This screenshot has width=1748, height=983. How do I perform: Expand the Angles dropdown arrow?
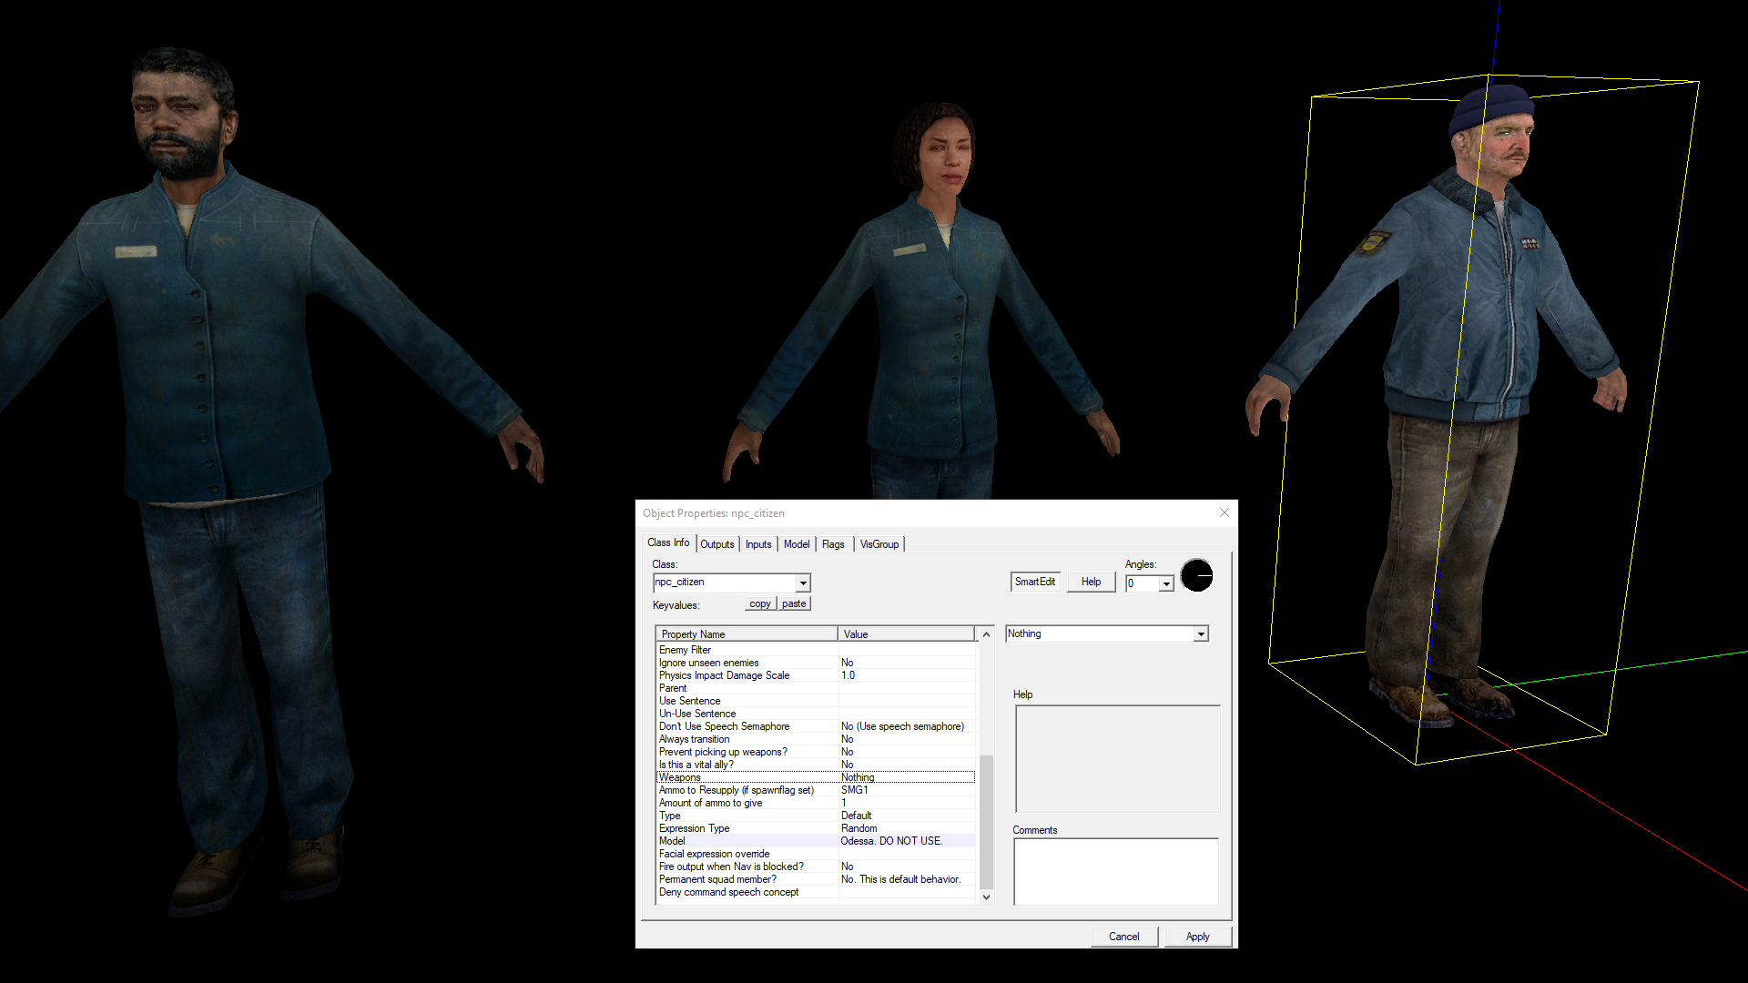pyautogui.click(x=1166, y=583)
